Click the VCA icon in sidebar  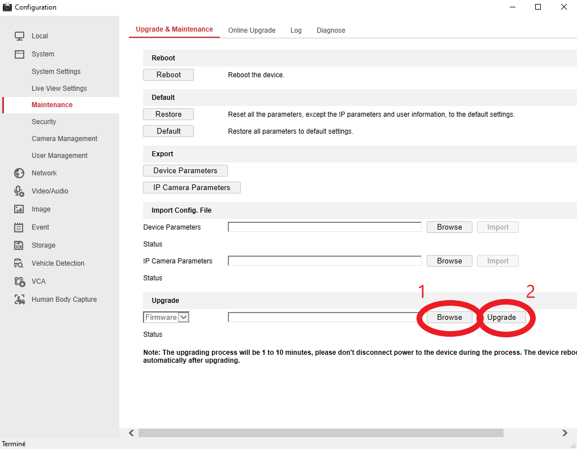[20, 281]
